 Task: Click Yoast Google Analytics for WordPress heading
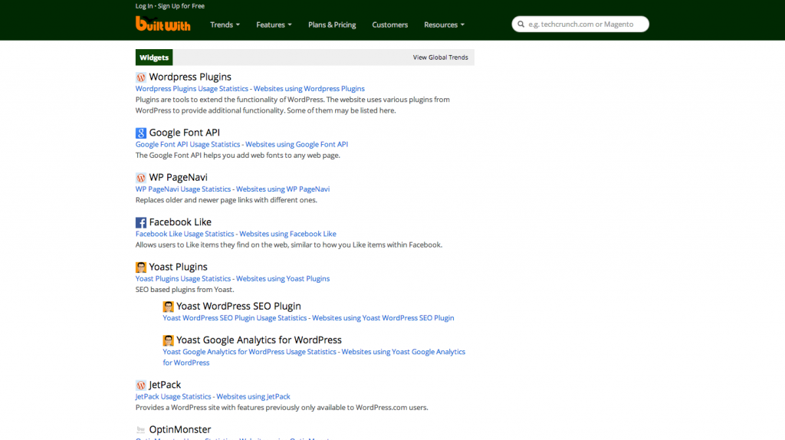coord(259,340)
